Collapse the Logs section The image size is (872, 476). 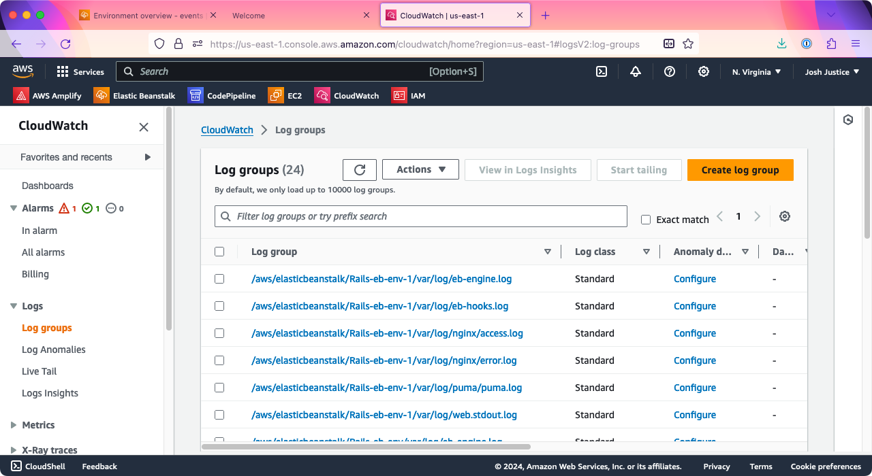coord(14,306)
